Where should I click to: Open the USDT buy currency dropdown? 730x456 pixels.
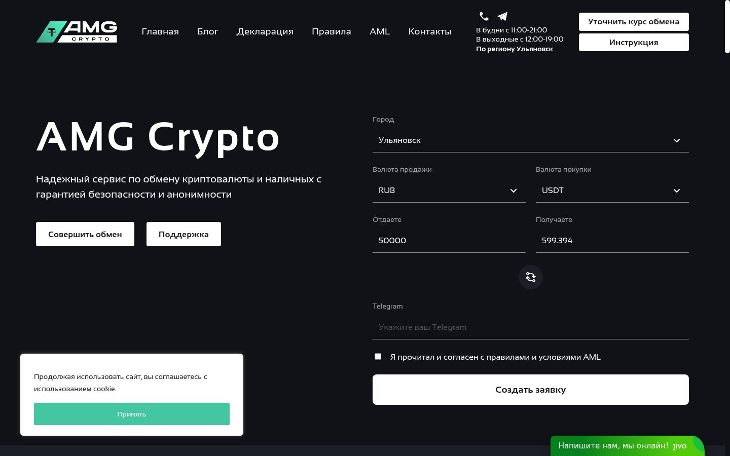(612, 191)
